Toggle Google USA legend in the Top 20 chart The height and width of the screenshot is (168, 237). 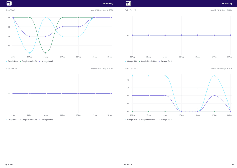click(x=131, y=61)
